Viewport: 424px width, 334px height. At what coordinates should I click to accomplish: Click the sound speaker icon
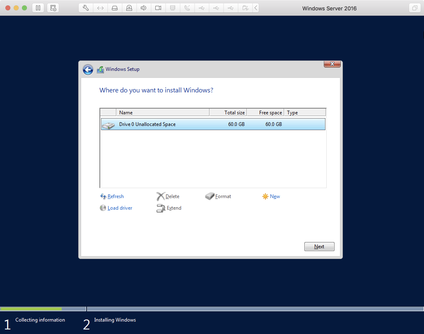[144, 8]
